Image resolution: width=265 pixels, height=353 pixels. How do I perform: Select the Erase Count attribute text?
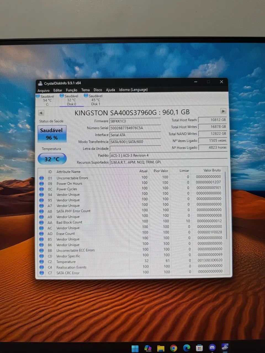66,234
